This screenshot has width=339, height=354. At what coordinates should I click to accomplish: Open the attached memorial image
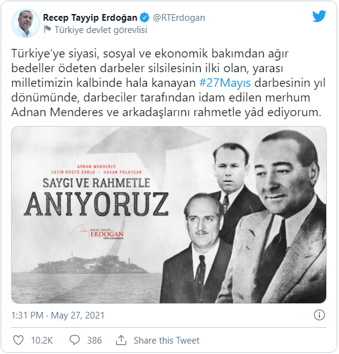click(x=169, y=215)
